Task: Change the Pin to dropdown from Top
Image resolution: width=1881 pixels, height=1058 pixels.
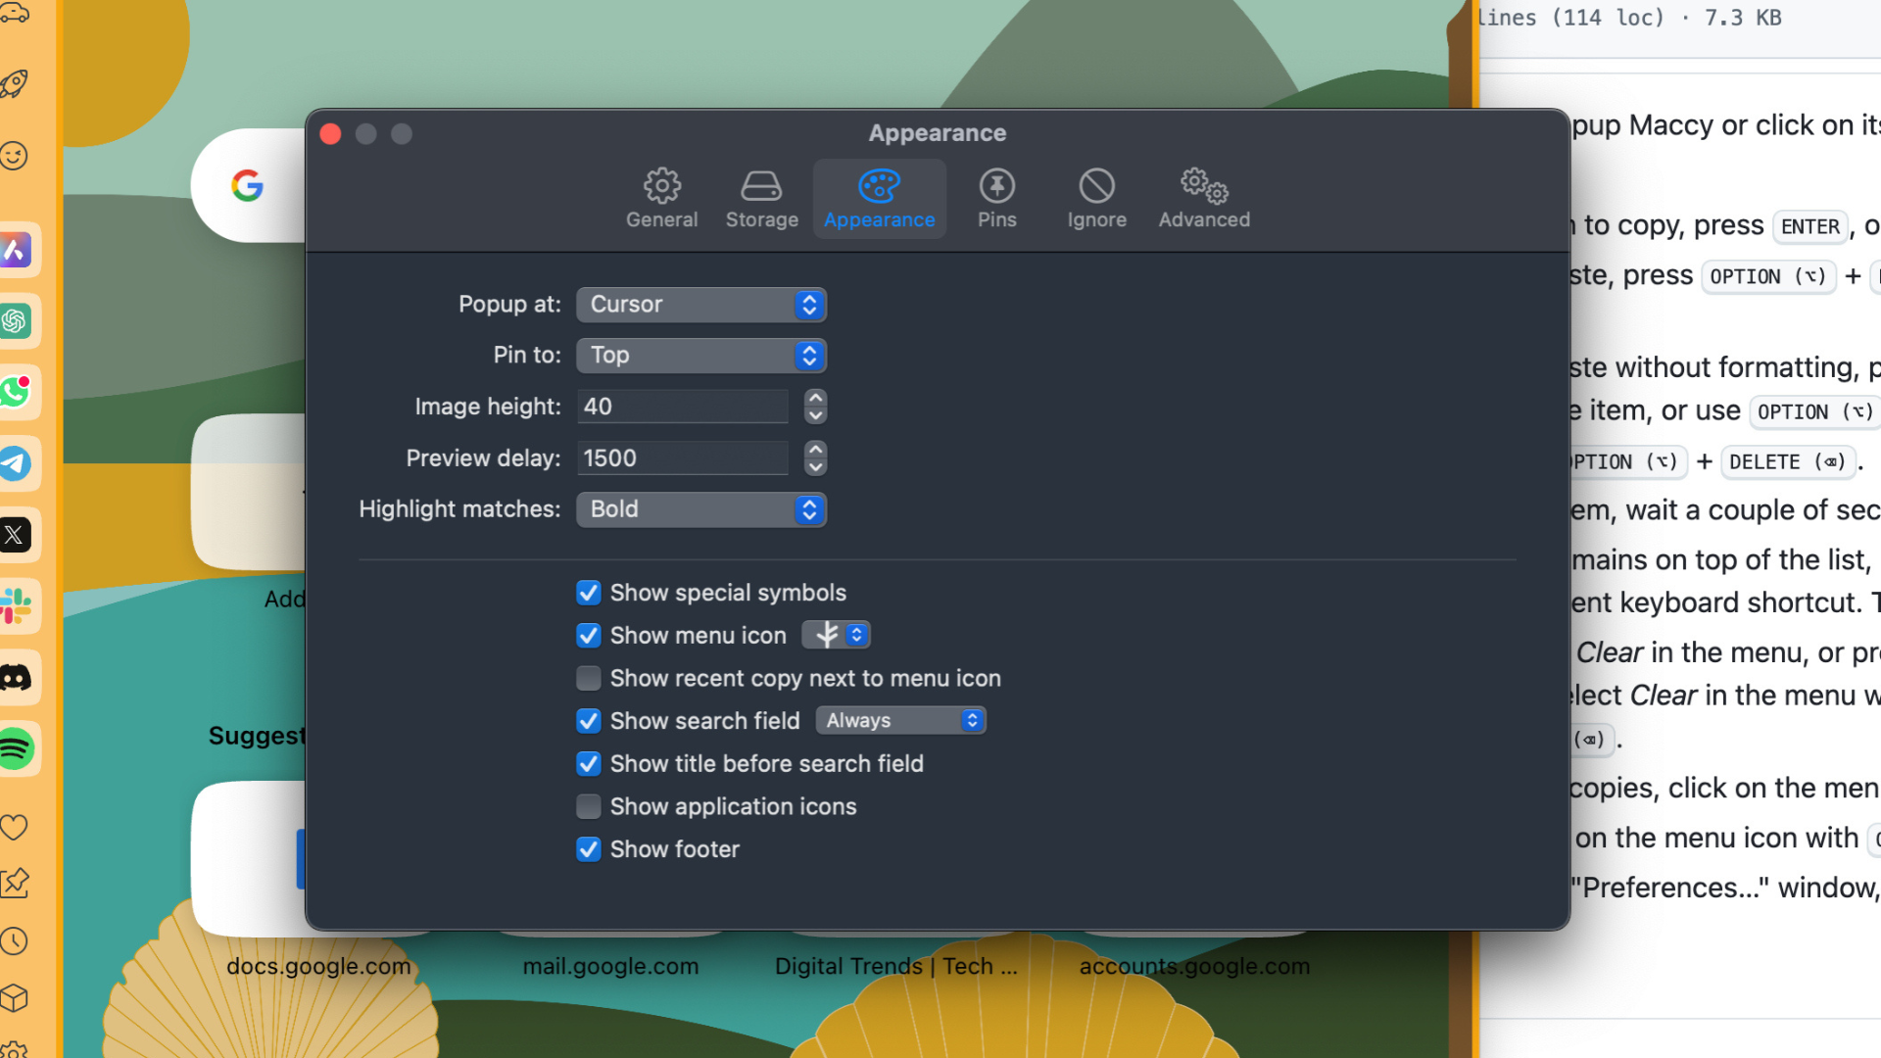Action: (x=700, y=356)
